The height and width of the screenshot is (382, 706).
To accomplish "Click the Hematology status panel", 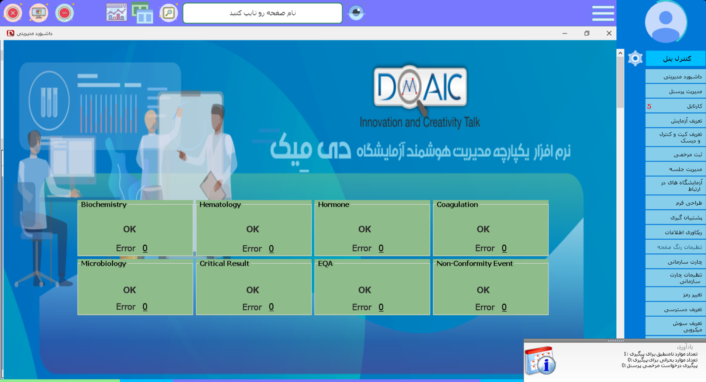I will [x=254, y=228].
